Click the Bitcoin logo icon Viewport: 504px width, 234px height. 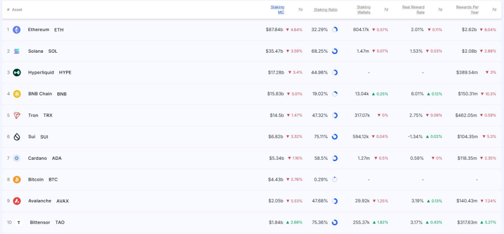(16, 180)
